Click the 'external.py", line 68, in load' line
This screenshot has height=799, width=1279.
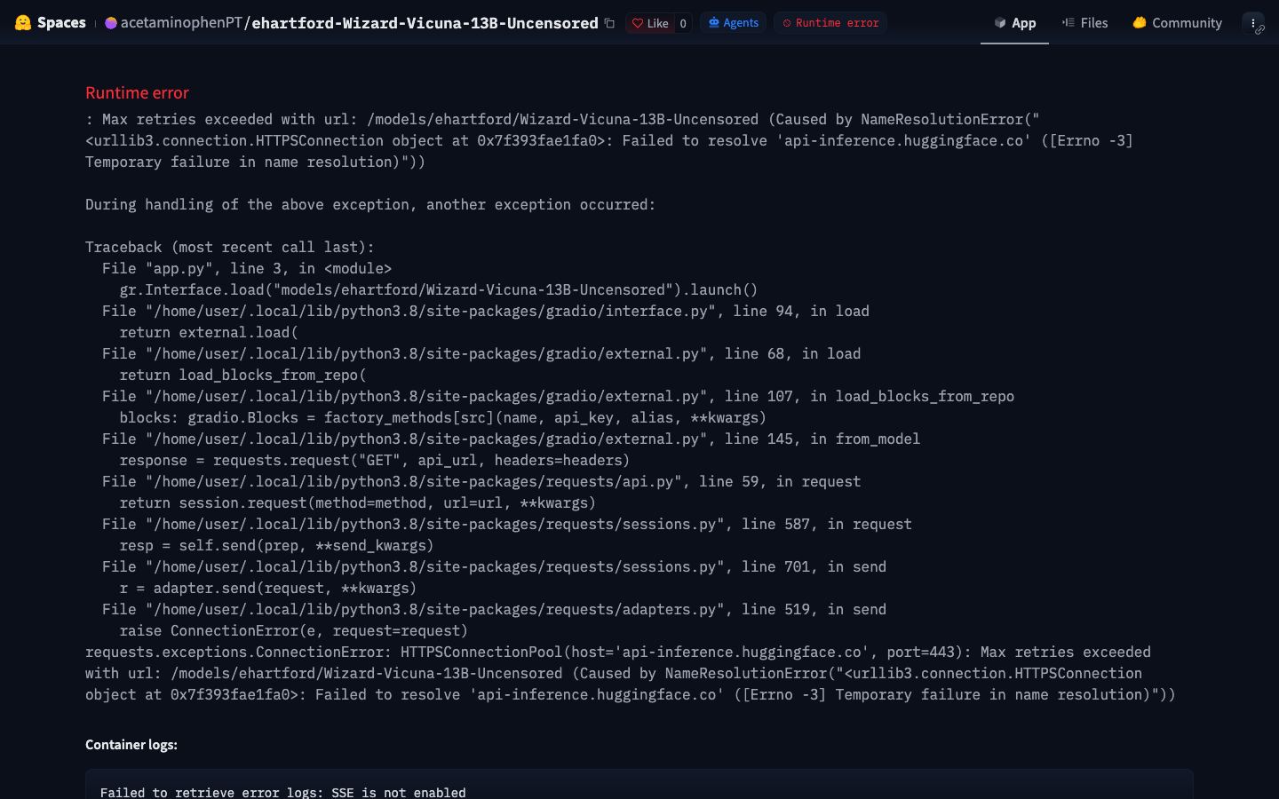tap(481, 353)
